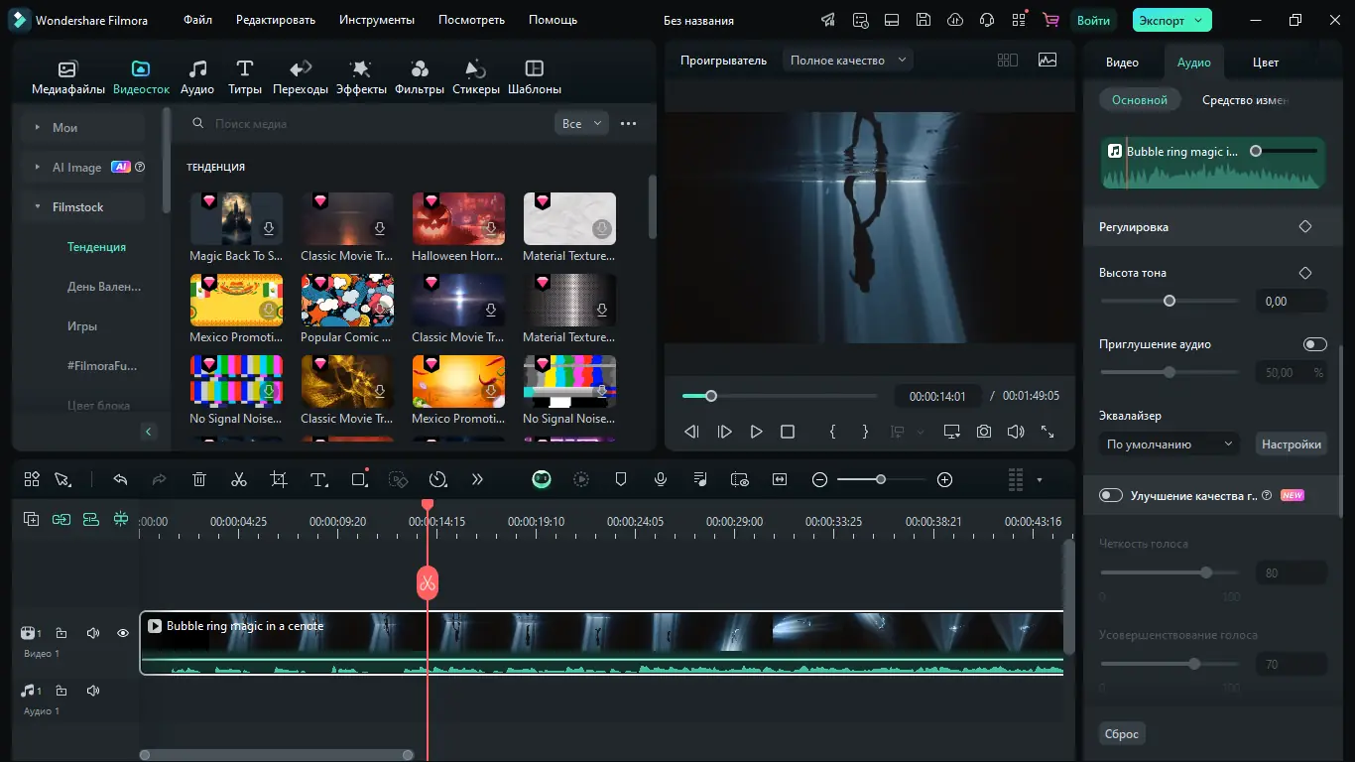Open the Effects panel
Screen dimensions: 1355x762
[x=361, y=77]
